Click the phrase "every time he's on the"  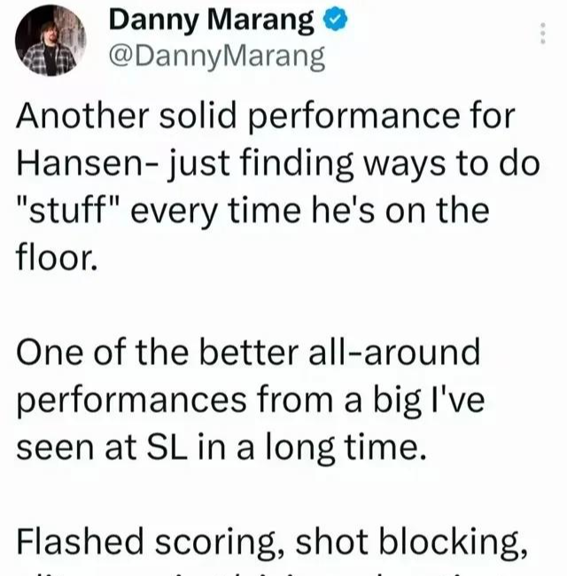310,212
